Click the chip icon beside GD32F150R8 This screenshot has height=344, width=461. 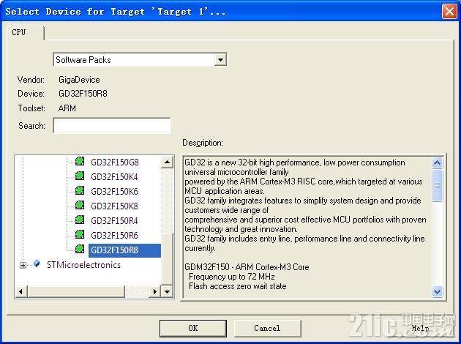tap(80, 250)
